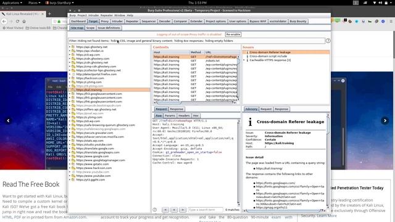Click the battery icon in top panel
The height and width of the screenshot is (222, 395).
click(x=386, y=2)
